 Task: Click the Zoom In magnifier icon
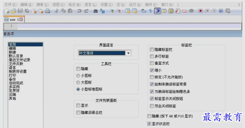pyautogui.click(x=111, y=11)
